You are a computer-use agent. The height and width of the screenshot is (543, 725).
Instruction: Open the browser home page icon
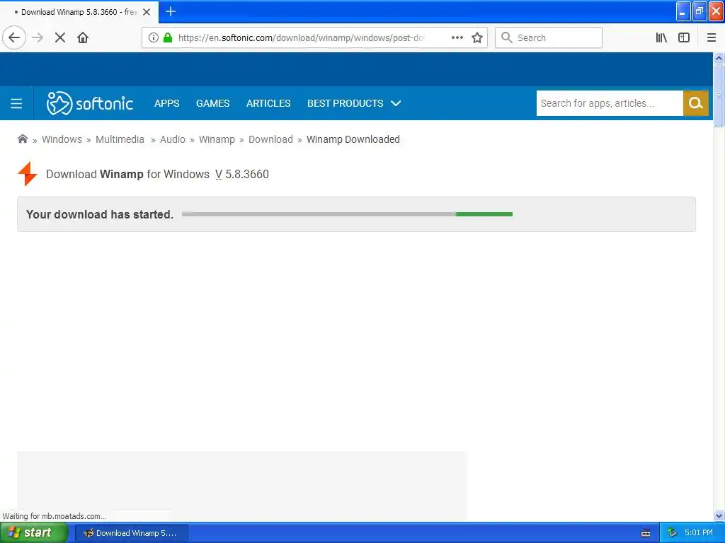pos(83,37)
